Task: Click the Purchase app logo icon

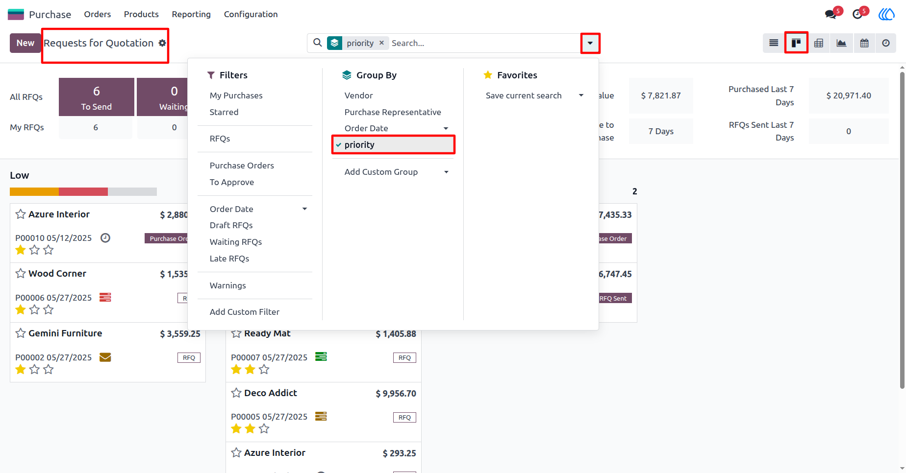Action: (16, 14)
